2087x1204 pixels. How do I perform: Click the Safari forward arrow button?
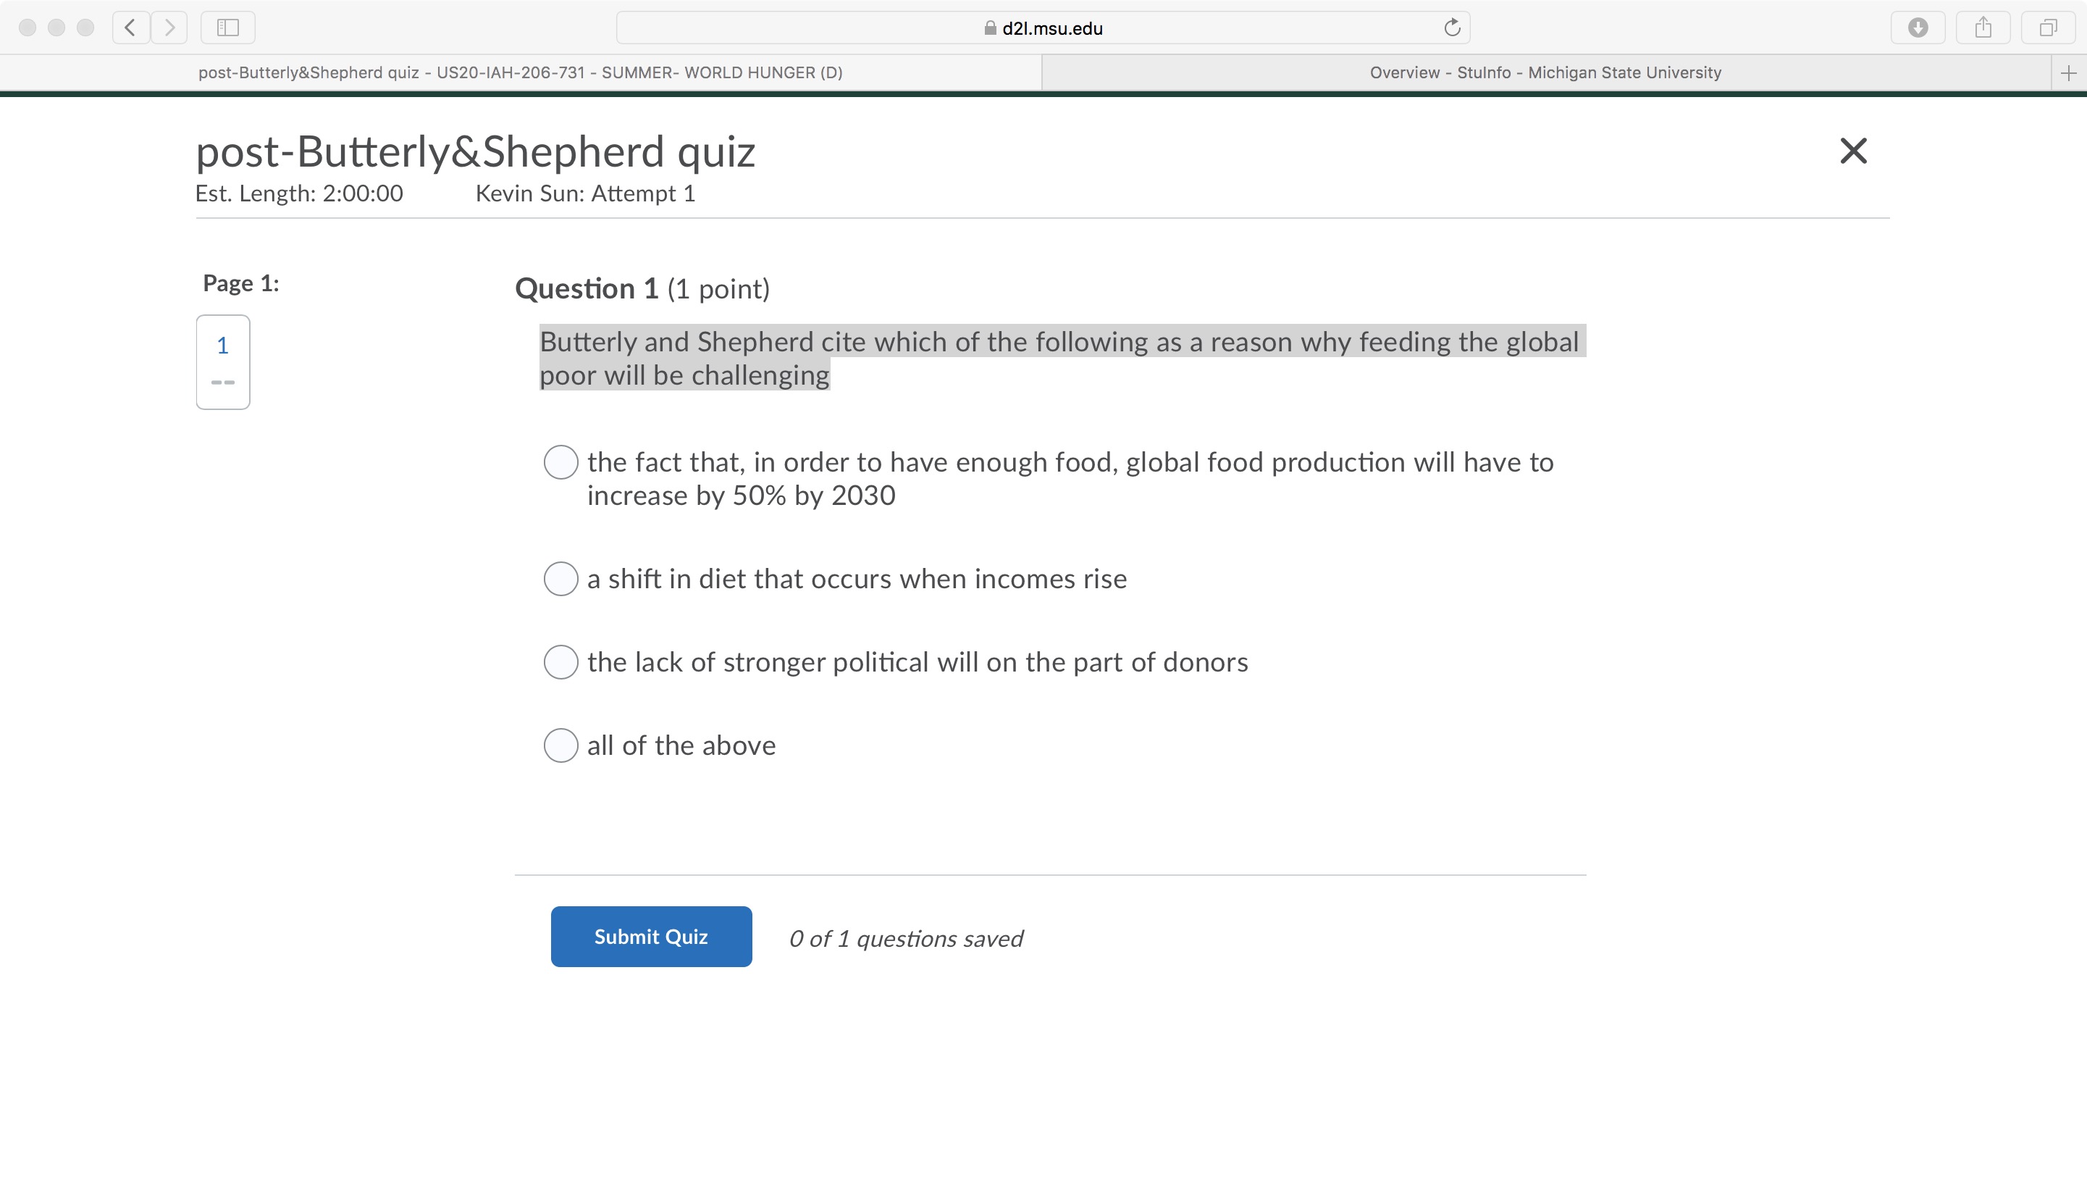click(x=169, y=28)
